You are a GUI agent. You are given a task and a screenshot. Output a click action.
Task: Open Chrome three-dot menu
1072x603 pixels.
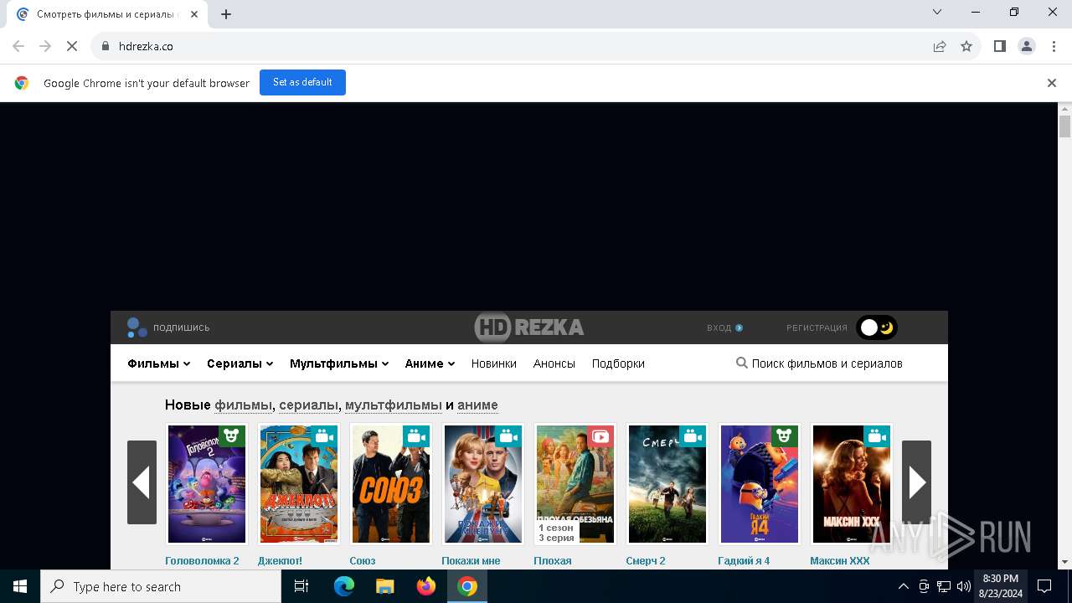(x=1054, y=46)
